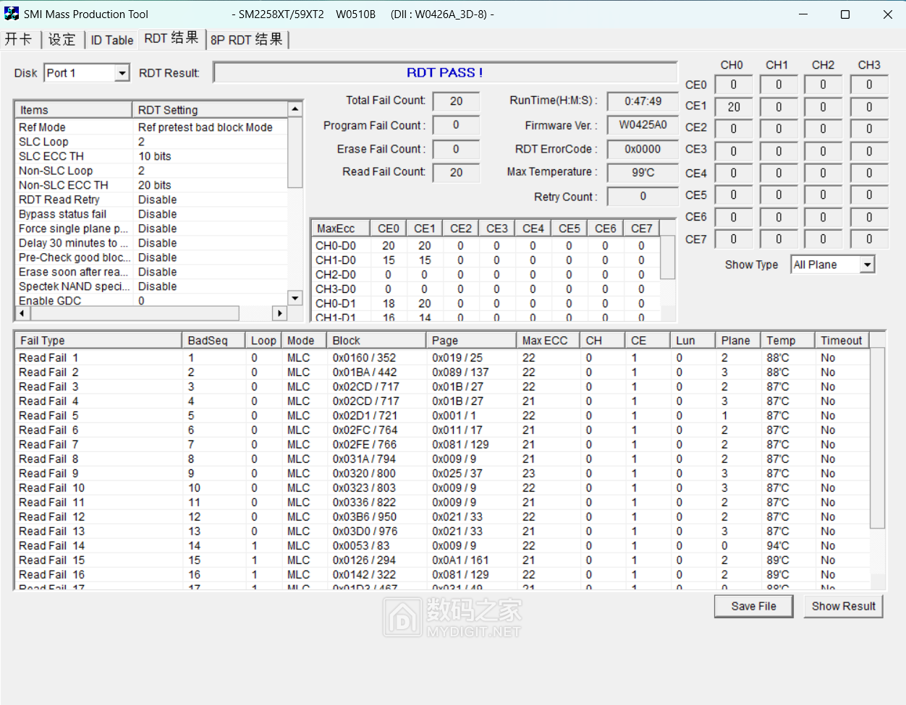906x705 pixels.
Task: Switch to the 开卡 tab
Action: coord(18,40)
